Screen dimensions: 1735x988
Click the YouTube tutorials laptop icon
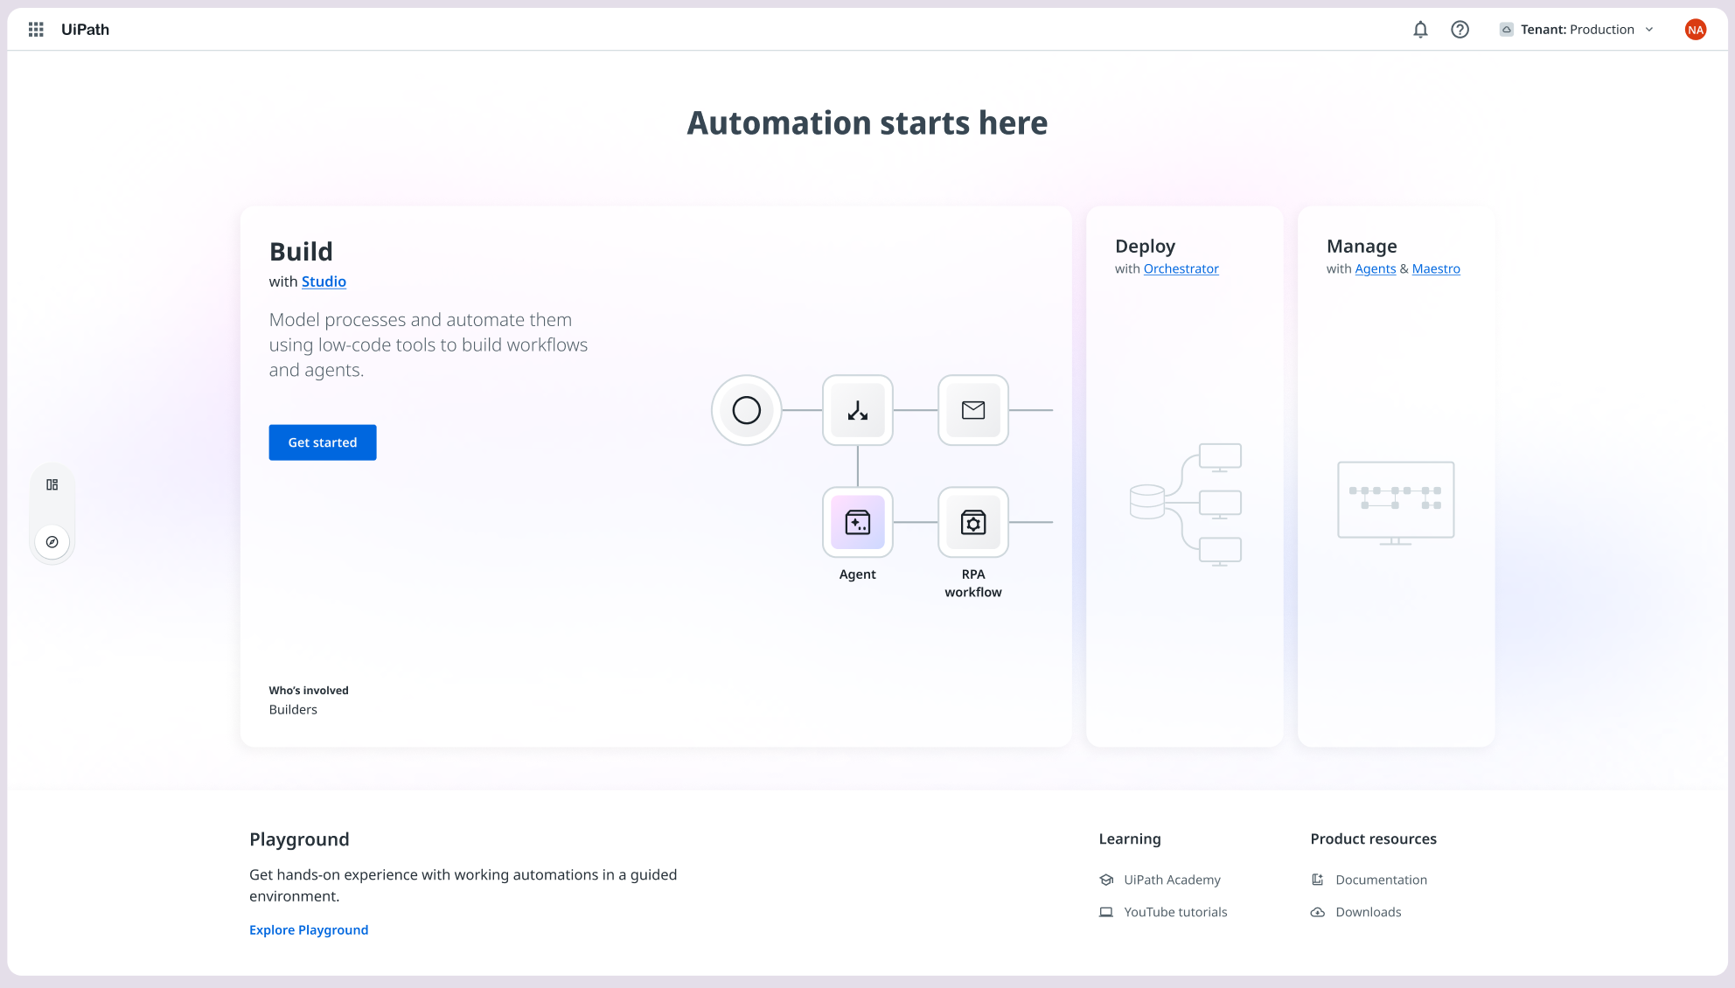[1106, 912]
